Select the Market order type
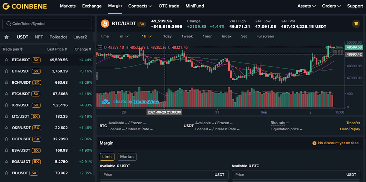Screen dimensions: 366x182 (x=127, y=157)
